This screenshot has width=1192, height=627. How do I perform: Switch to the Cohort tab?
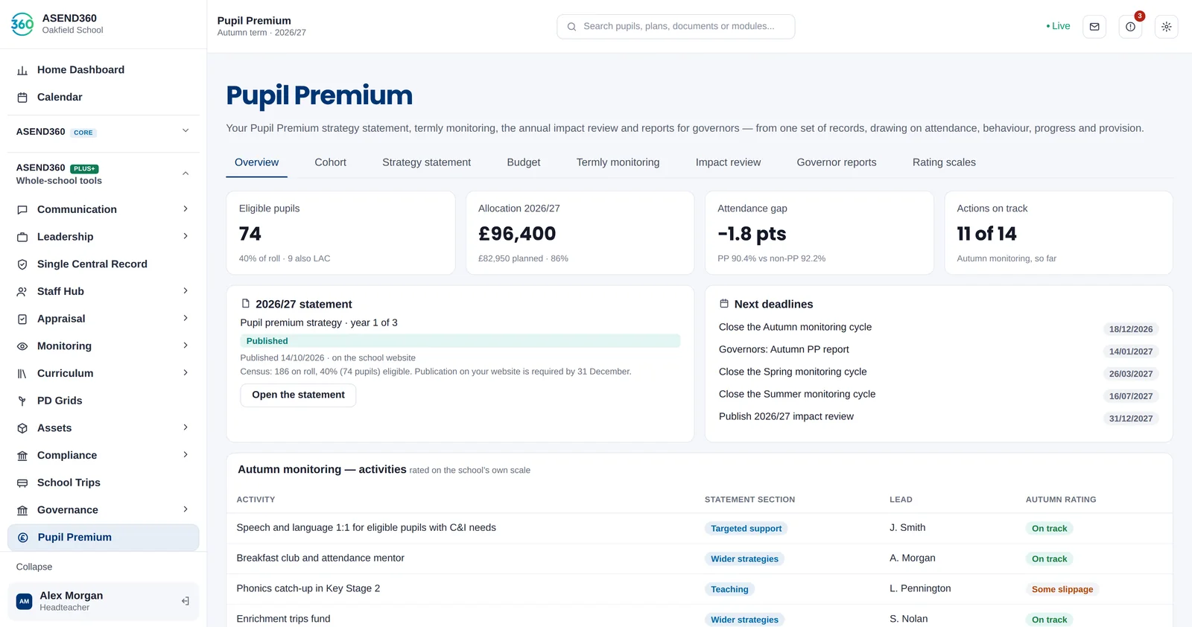tap(330, 162)
